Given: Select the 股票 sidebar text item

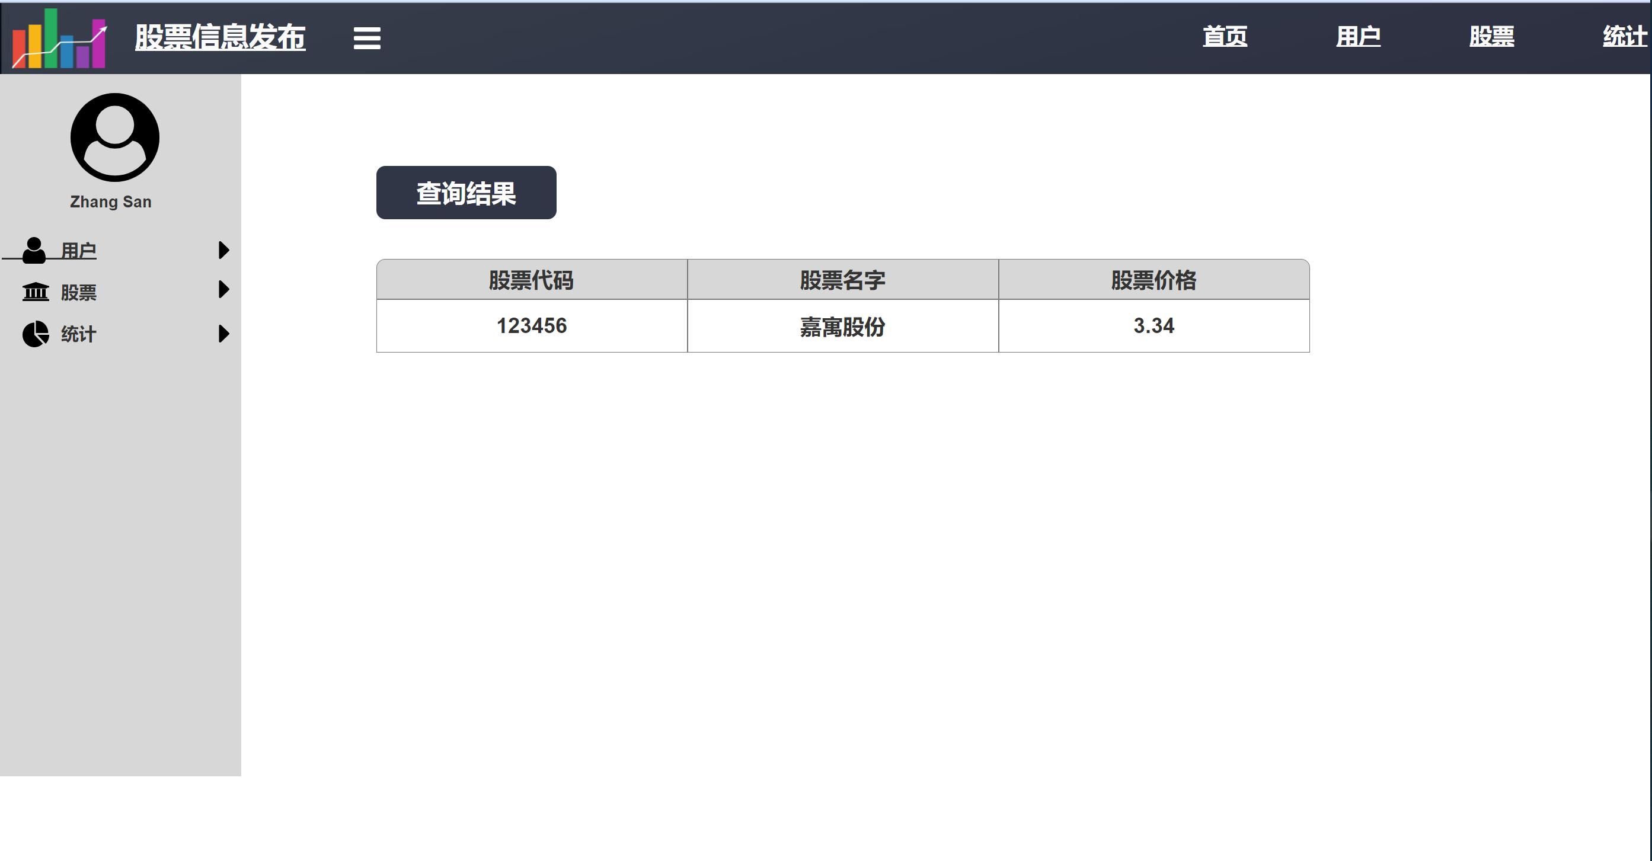Looking at the screenshot, I should [x=78, y=292].
